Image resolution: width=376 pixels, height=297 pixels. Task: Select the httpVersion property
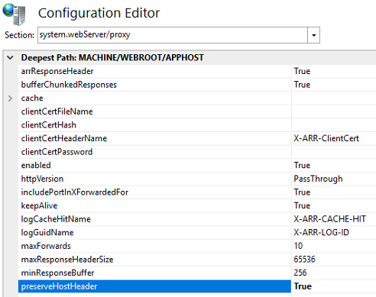[x=42, y=179]
